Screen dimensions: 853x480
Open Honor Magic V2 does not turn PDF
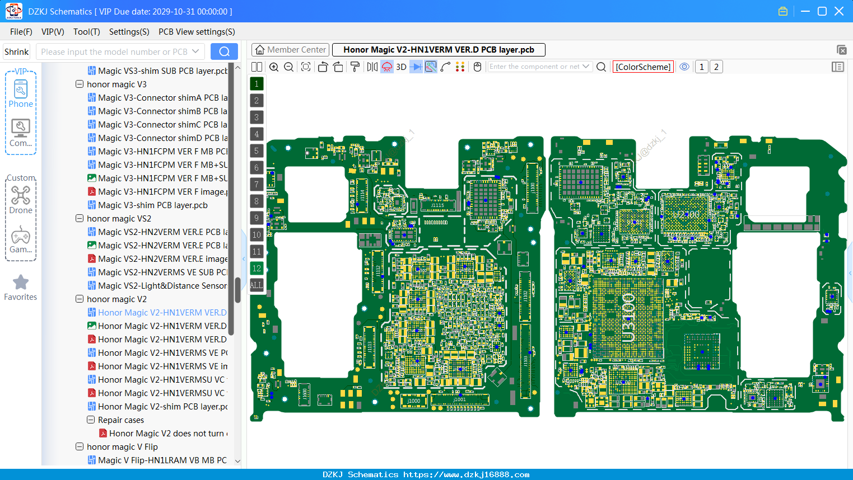coord(163,433)
